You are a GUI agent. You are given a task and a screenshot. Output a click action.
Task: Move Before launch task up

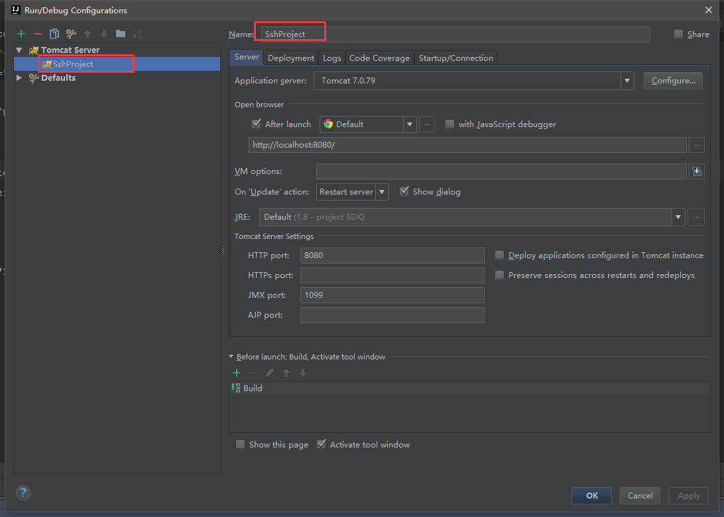[x=286, y=373]
